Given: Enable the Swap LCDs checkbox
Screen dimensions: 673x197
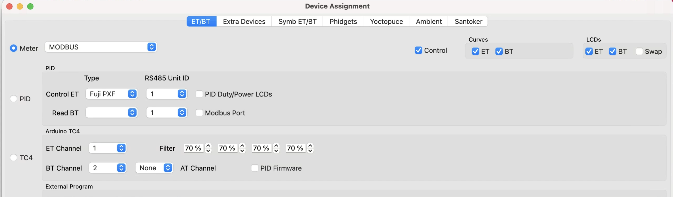Looking at the screenshot, I should (640, 52).
